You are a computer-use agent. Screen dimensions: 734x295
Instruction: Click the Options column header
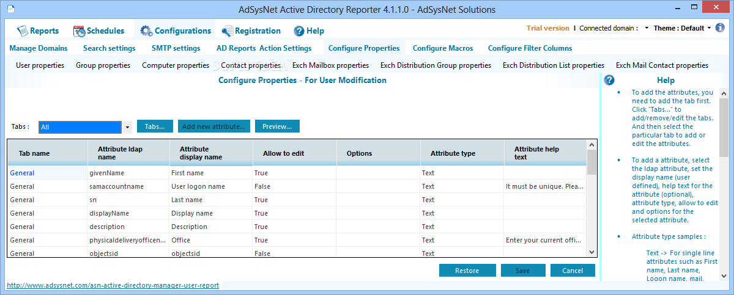[x=379, y=153]
